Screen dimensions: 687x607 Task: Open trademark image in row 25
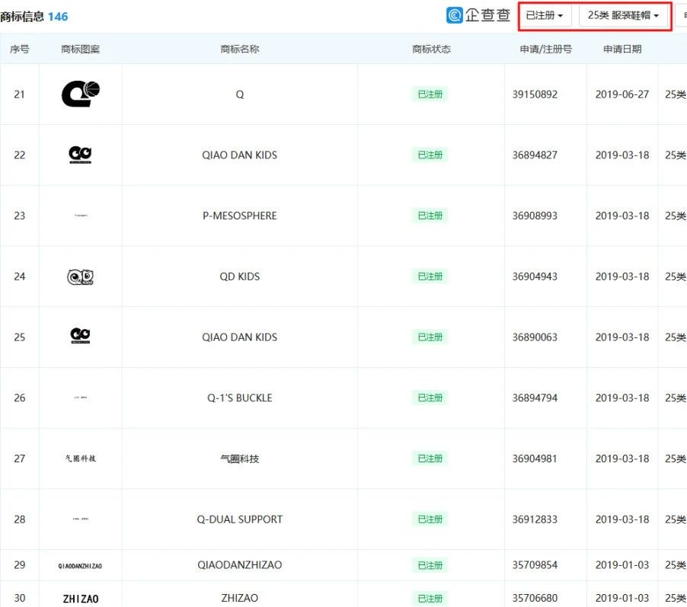80,336
